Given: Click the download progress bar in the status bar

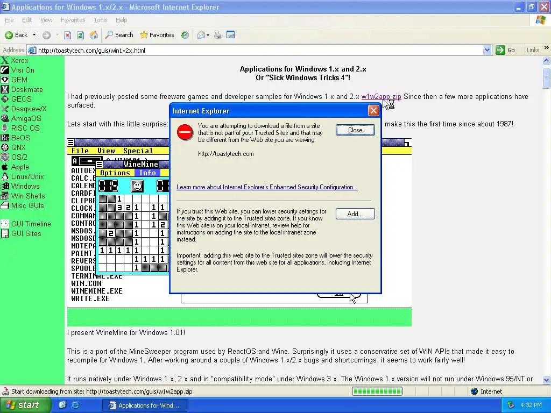Looking at the screenshot, I should (x=377, y=391).
